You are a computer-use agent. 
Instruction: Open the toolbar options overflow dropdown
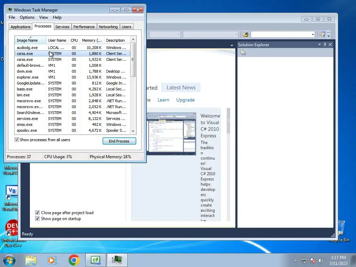pos(329,34)
